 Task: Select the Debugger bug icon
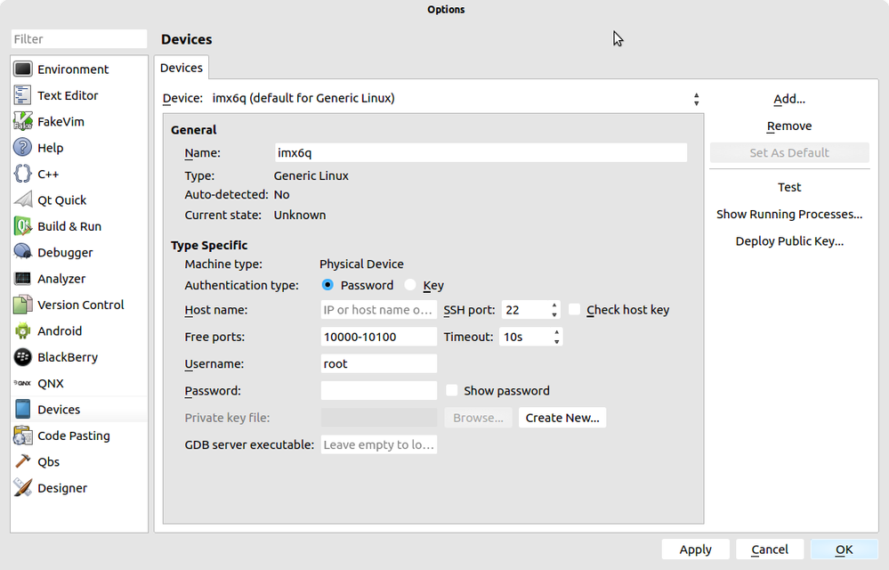pyautogui.click(x=23, y=253)
